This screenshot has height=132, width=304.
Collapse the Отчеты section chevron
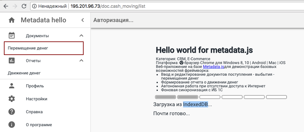(81, 60)
